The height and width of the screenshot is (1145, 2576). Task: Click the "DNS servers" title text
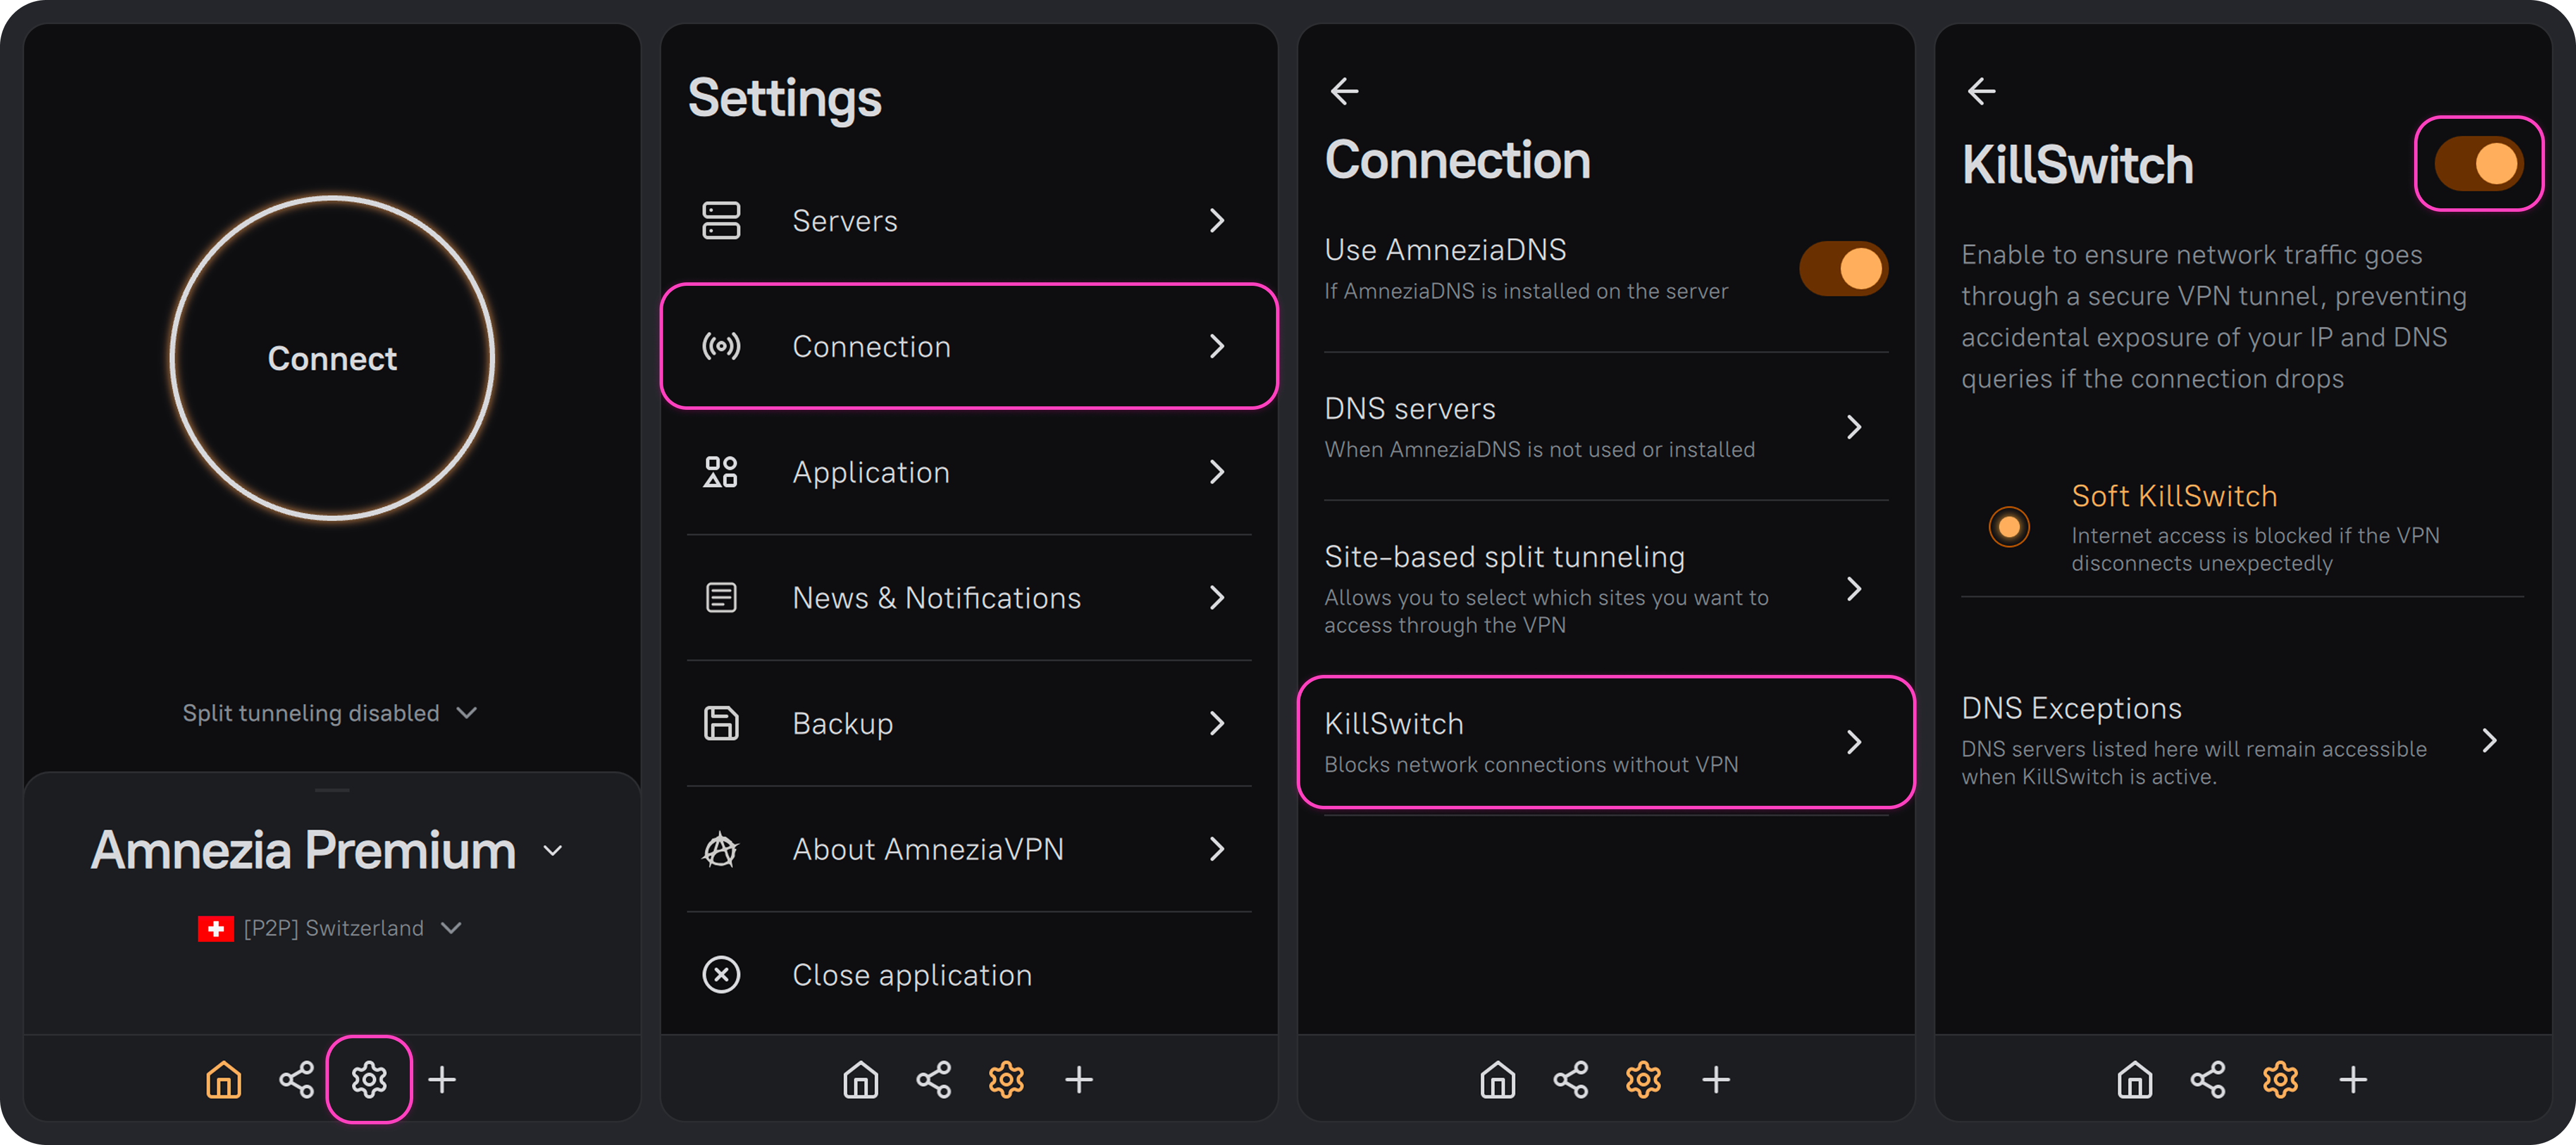coord(1409,409)
